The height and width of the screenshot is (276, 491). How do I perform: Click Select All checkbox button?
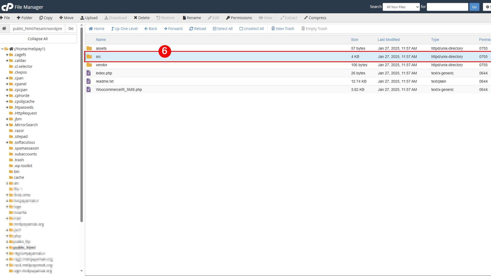point(222,29)
